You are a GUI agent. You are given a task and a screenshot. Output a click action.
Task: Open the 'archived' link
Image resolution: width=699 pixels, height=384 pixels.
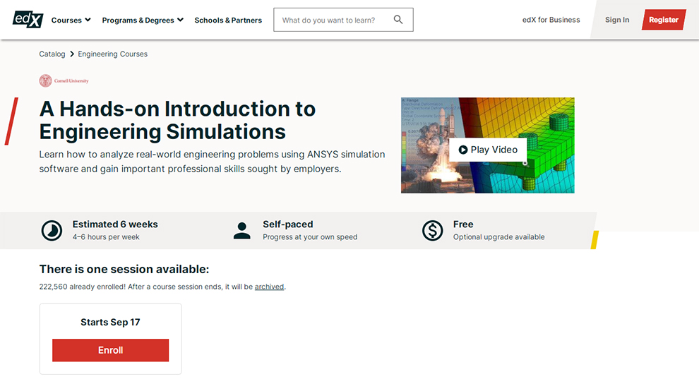pyautogui.click(x=269, y=287)
